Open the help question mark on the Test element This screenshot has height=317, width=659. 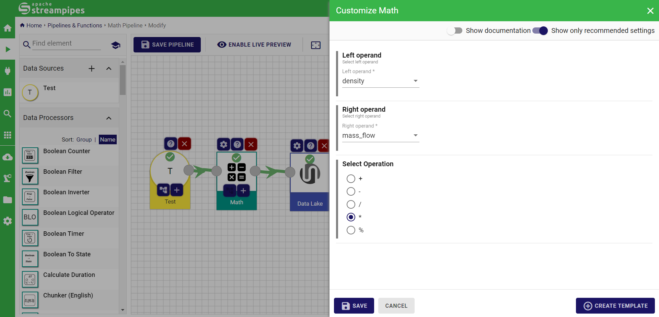point(170,144)
